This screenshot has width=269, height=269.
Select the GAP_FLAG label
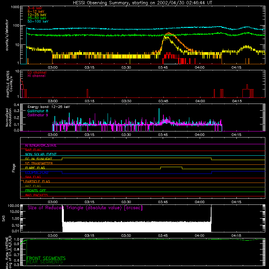click(33, 150)
